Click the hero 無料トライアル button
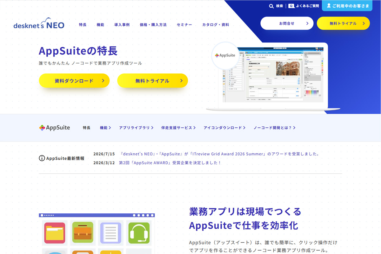The height and width of the screenshot is (254, 381). click(x=152, y=81)
